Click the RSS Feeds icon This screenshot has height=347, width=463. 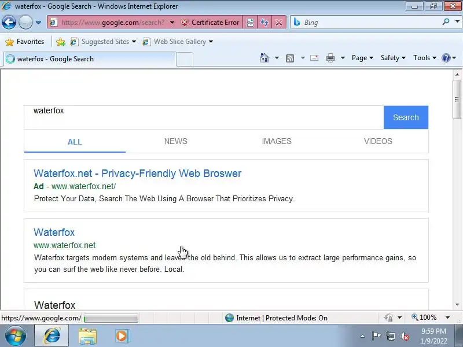pos(290,58)
